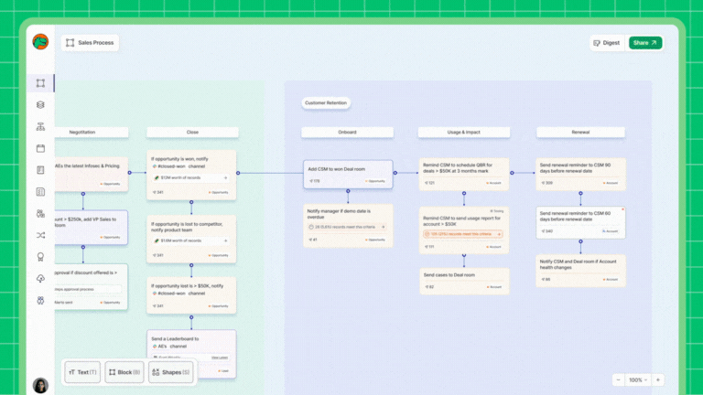Select the Shapes (S) tool
The width and height of the screenshot is (703, 395).
pyautogui.click(x=170, y=372)
